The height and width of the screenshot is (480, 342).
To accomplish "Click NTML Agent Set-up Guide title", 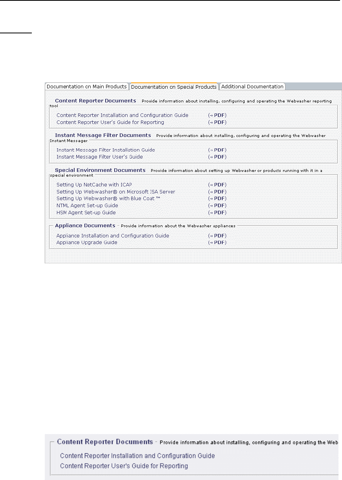I will [x=87, y=206].
